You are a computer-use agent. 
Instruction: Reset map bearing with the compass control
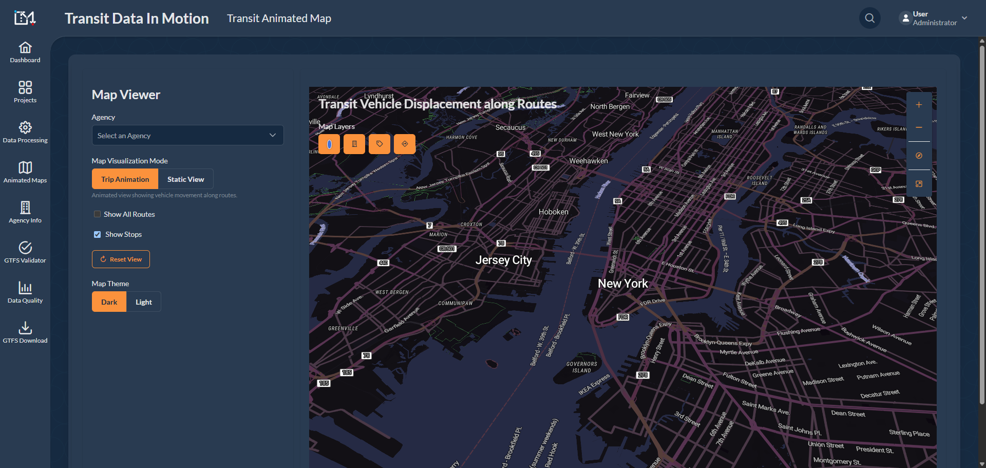[x=919, y=156]
